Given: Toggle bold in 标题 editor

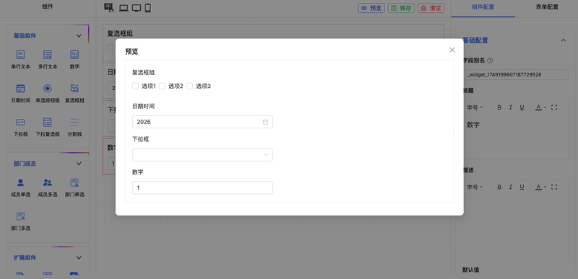Looking at the screenshot, I should click(499, 107).
